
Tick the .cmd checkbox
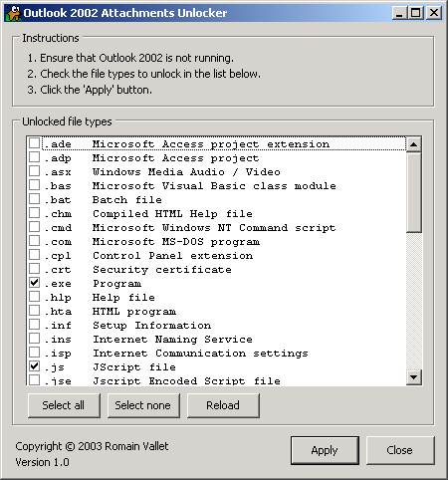click(35, 227)
